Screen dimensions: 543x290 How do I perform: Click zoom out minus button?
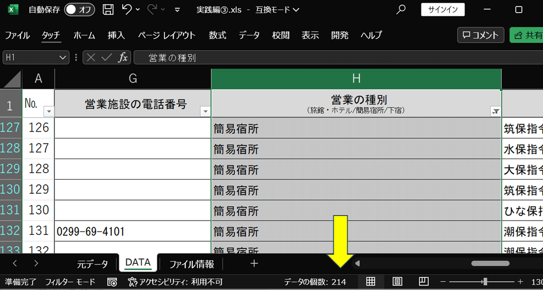pos(444,282)
